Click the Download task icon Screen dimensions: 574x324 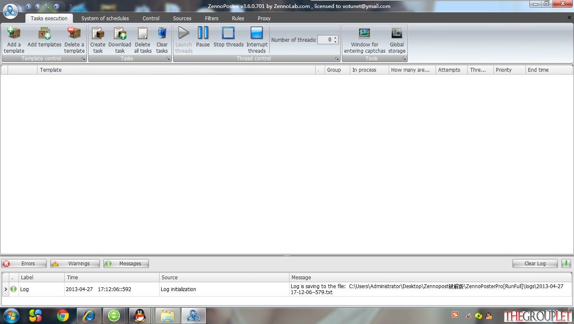coord(120,33)
